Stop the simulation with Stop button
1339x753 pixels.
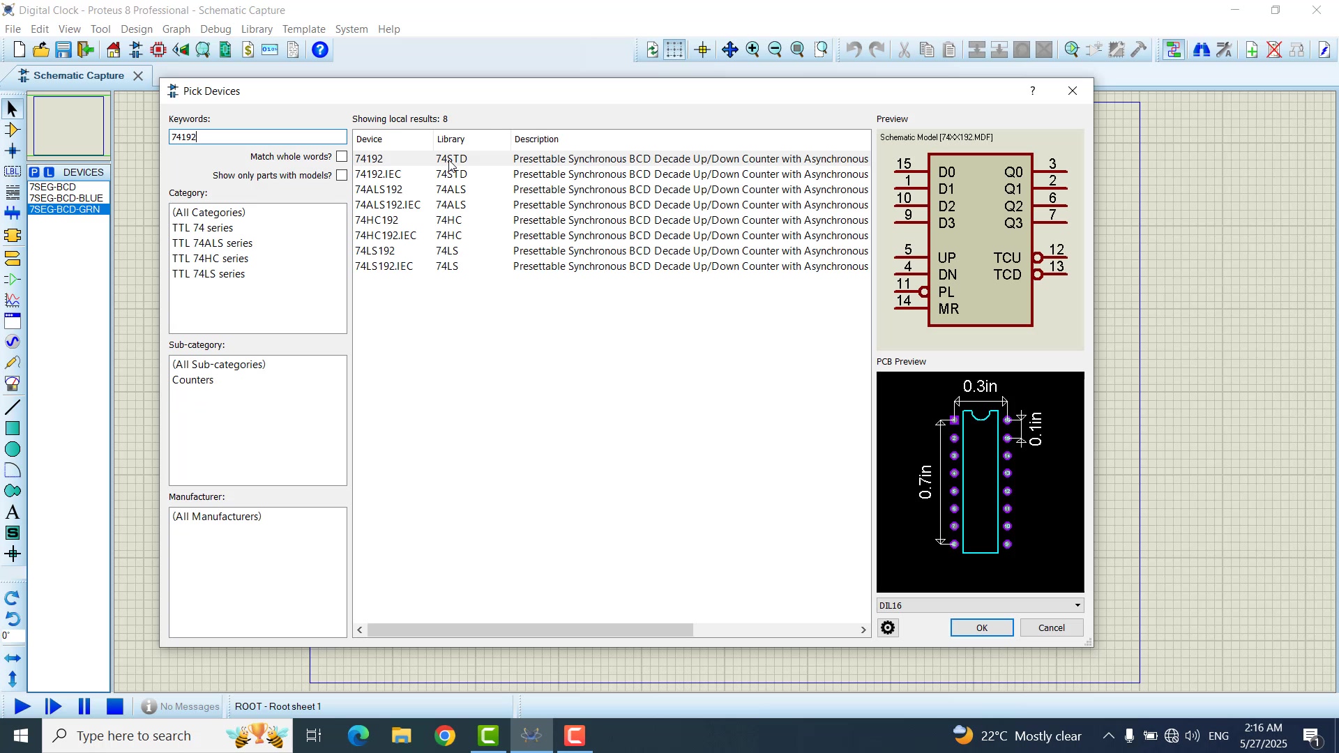click(x=114, y=706)
